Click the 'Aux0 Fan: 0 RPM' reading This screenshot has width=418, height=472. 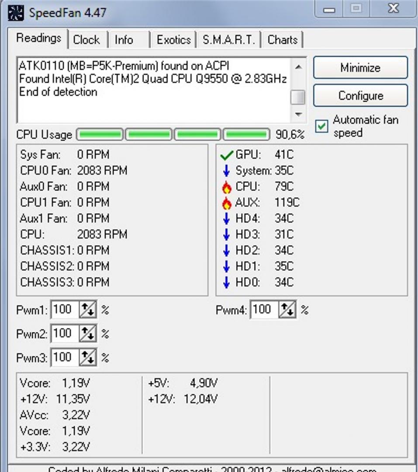tap(65, 187)
